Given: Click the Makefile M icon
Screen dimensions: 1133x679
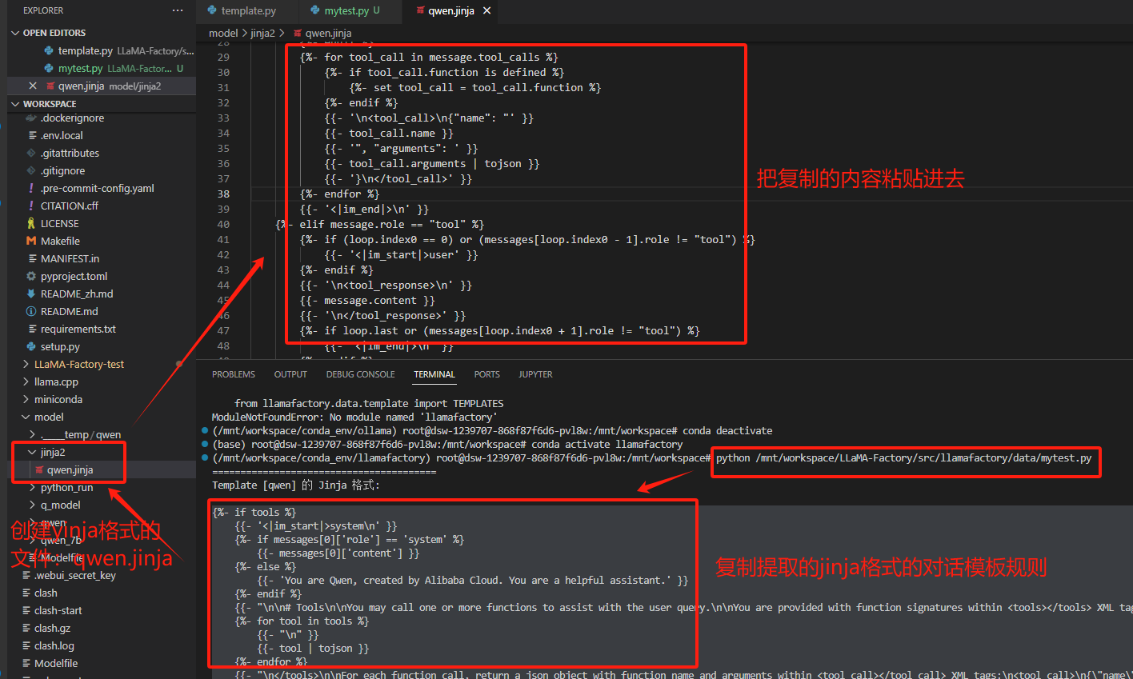Looking at the screenshot, I should click(x=31, y=241).
